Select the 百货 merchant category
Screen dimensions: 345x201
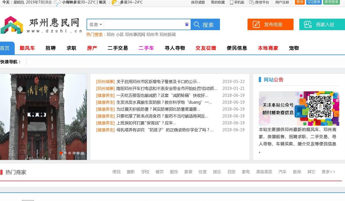(231, 172)
